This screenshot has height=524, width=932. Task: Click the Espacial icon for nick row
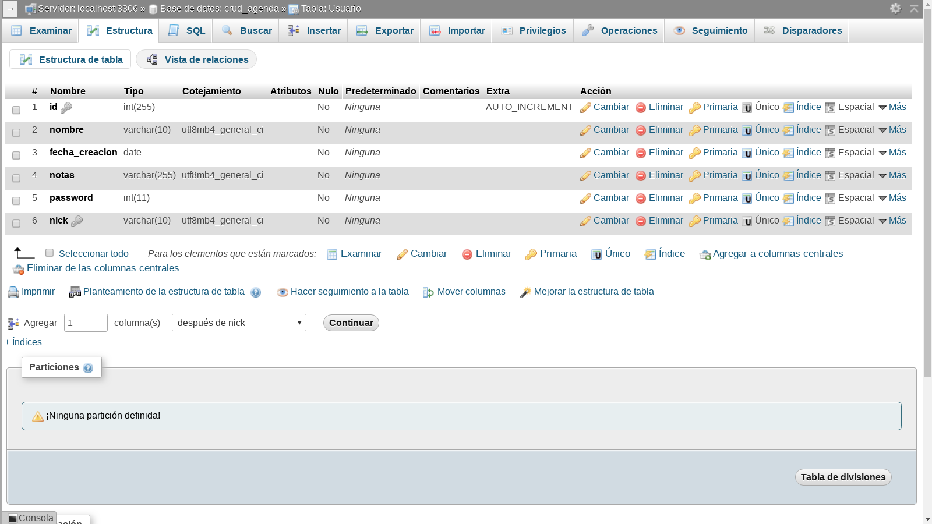830,221
